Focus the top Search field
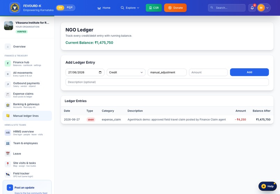The width and height of the screenshot is (280, 194). [x=227, y=8]
